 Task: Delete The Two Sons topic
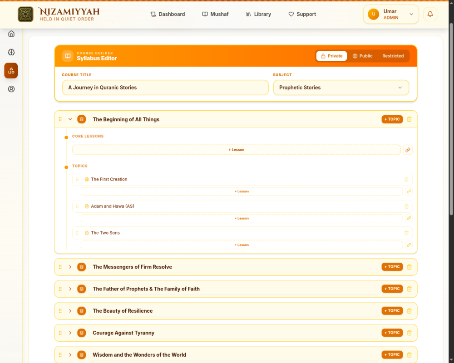pos(406,233)
